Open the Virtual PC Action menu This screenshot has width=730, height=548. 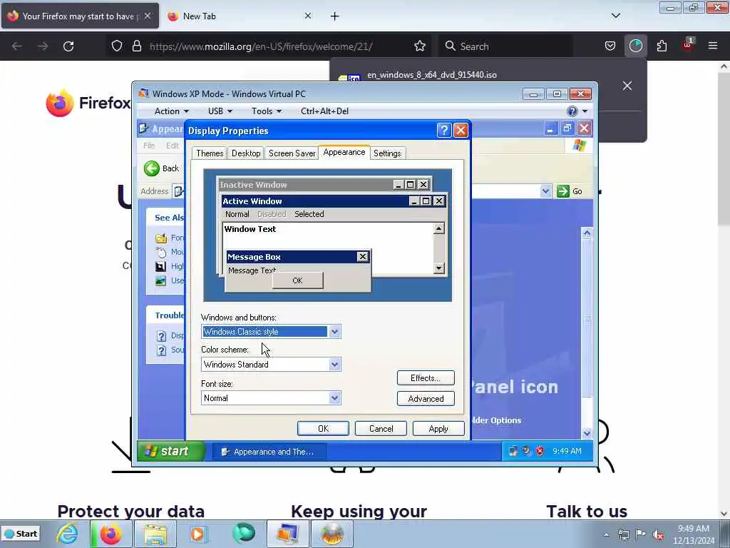[171, 111]
